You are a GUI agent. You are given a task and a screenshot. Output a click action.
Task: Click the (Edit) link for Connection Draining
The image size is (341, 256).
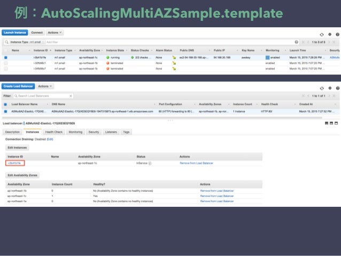point(50,139)
